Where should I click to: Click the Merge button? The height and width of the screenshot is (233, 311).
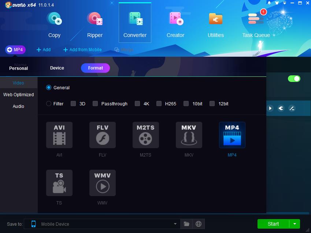pos(124,49)
